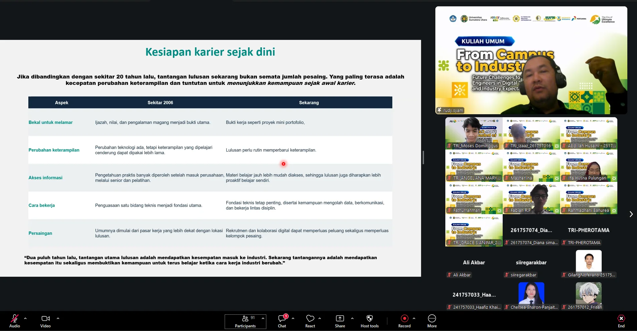Image resolution: width=637 pixels, height=331 pixels.
Task: Open the Participants panel
Action: [x=245, y=321]
